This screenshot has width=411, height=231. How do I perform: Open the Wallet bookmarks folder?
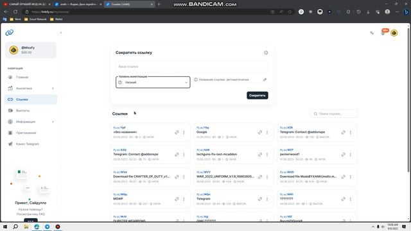point(56,19)
